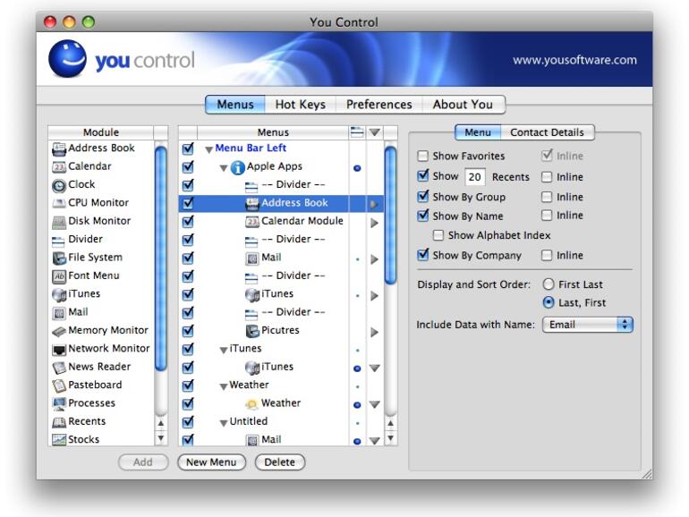Screen dimensions: 689x517
Task: Select the Recents module icon
Action: [x=59, y=422]
